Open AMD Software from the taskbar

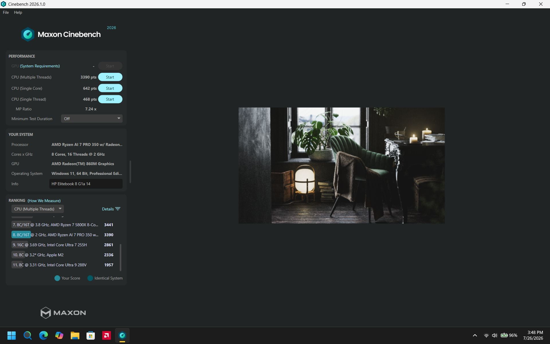tap(106, 335)
